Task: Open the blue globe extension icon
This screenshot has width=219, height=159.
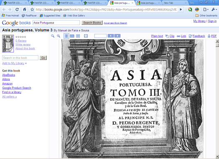Action: coord(197,10)
